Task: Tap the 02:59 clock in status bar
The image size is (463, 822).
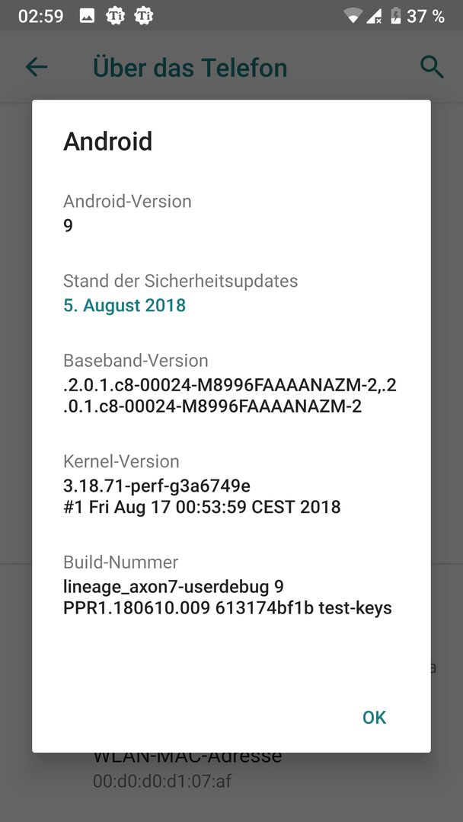Action: [x=40, y=15]
